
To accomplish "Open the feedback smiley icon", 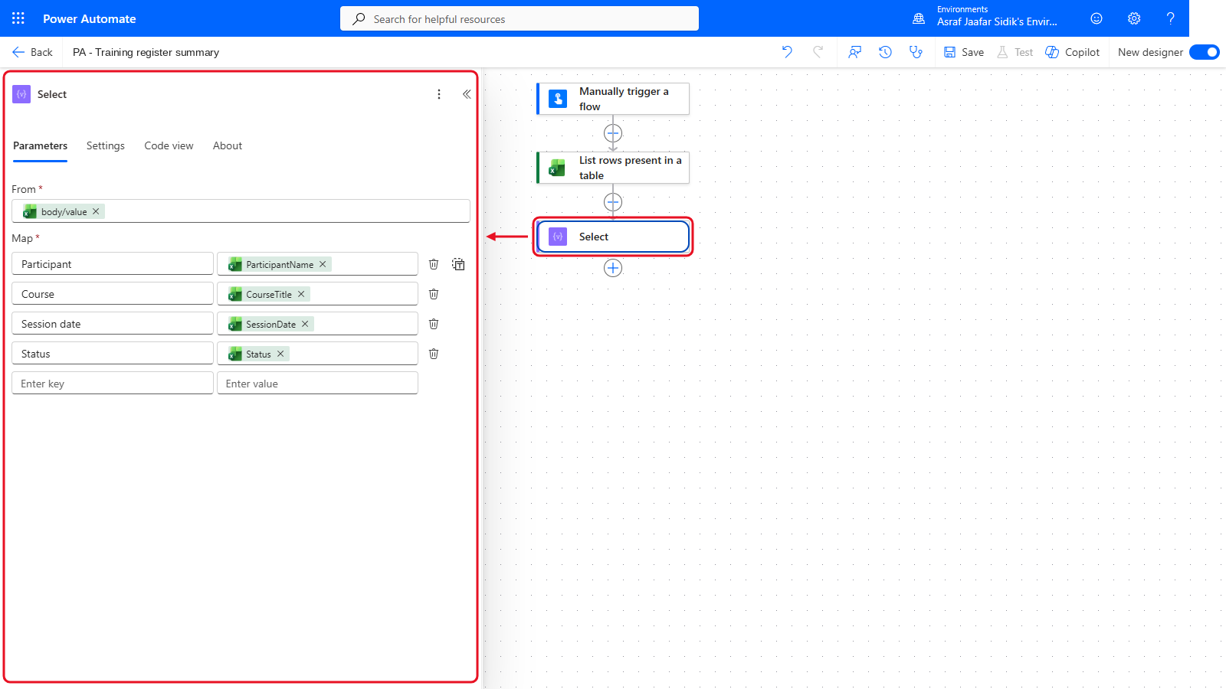I will (x=1097, y=18).
